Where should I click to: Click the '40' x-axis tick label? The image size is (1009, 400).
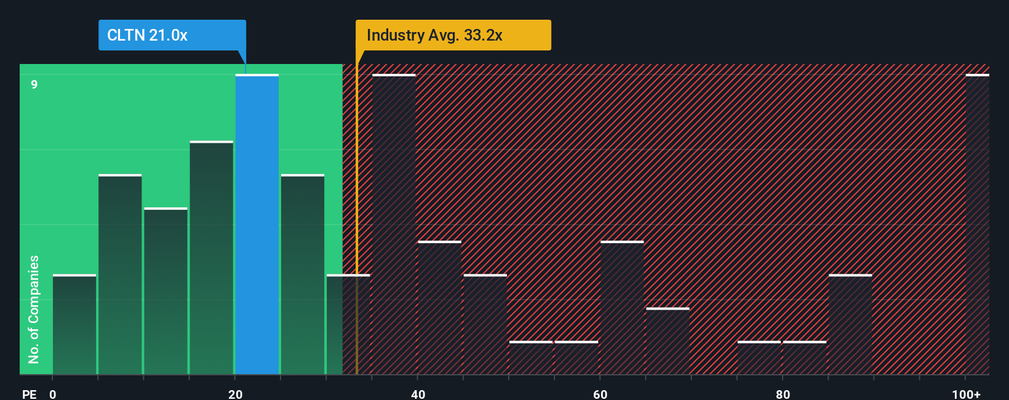(x=418, y=394)
